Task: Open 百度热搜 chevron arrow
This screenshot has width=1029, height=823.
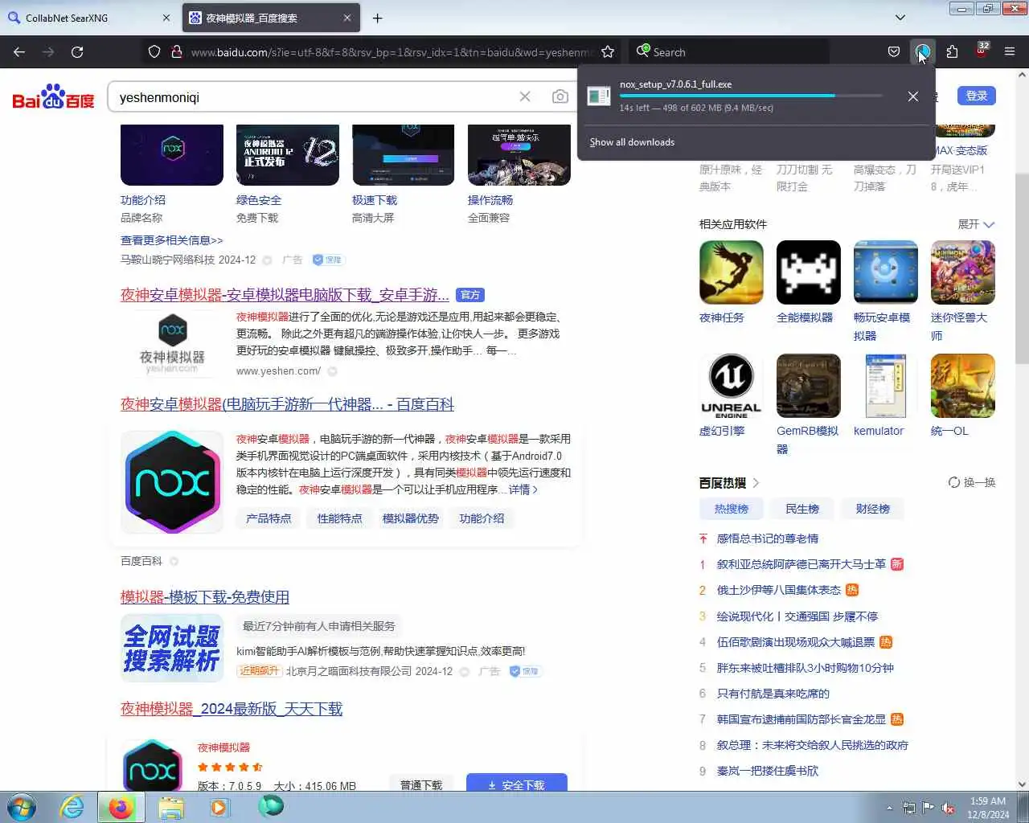Action: pos(756,483)
